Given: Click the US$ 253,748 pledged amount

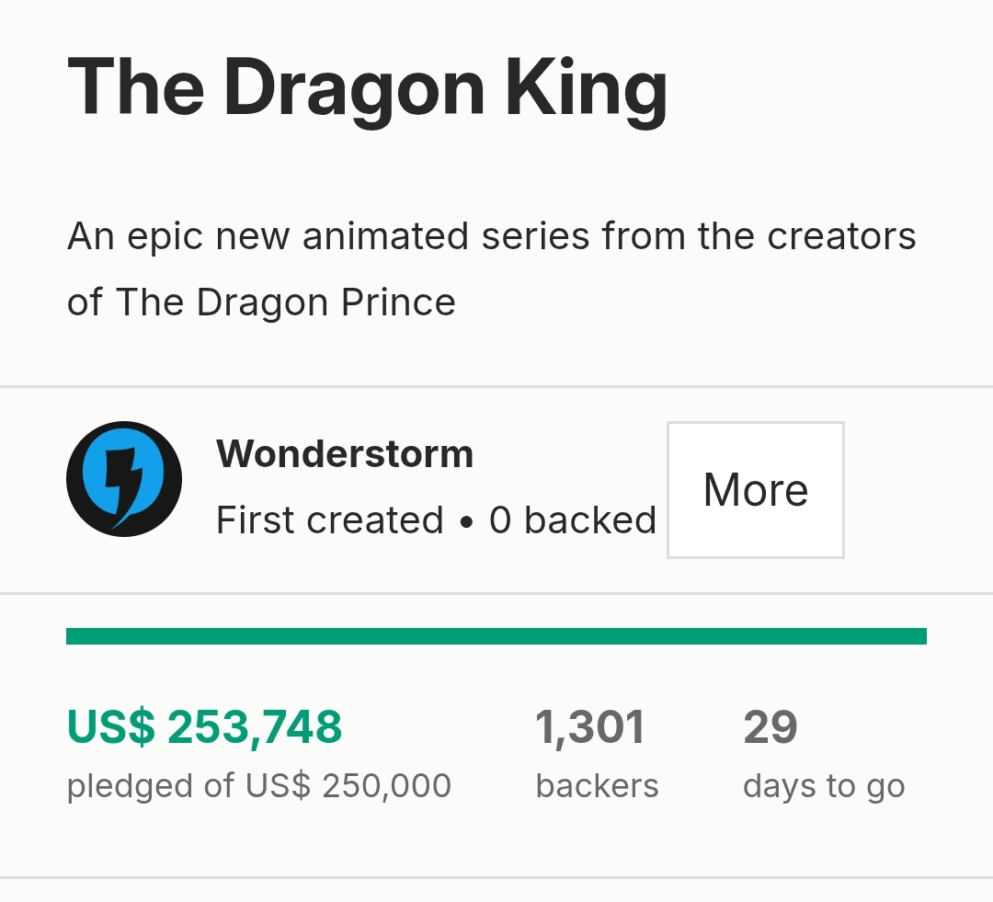Looking at the screenshot, I should point(204,727).
